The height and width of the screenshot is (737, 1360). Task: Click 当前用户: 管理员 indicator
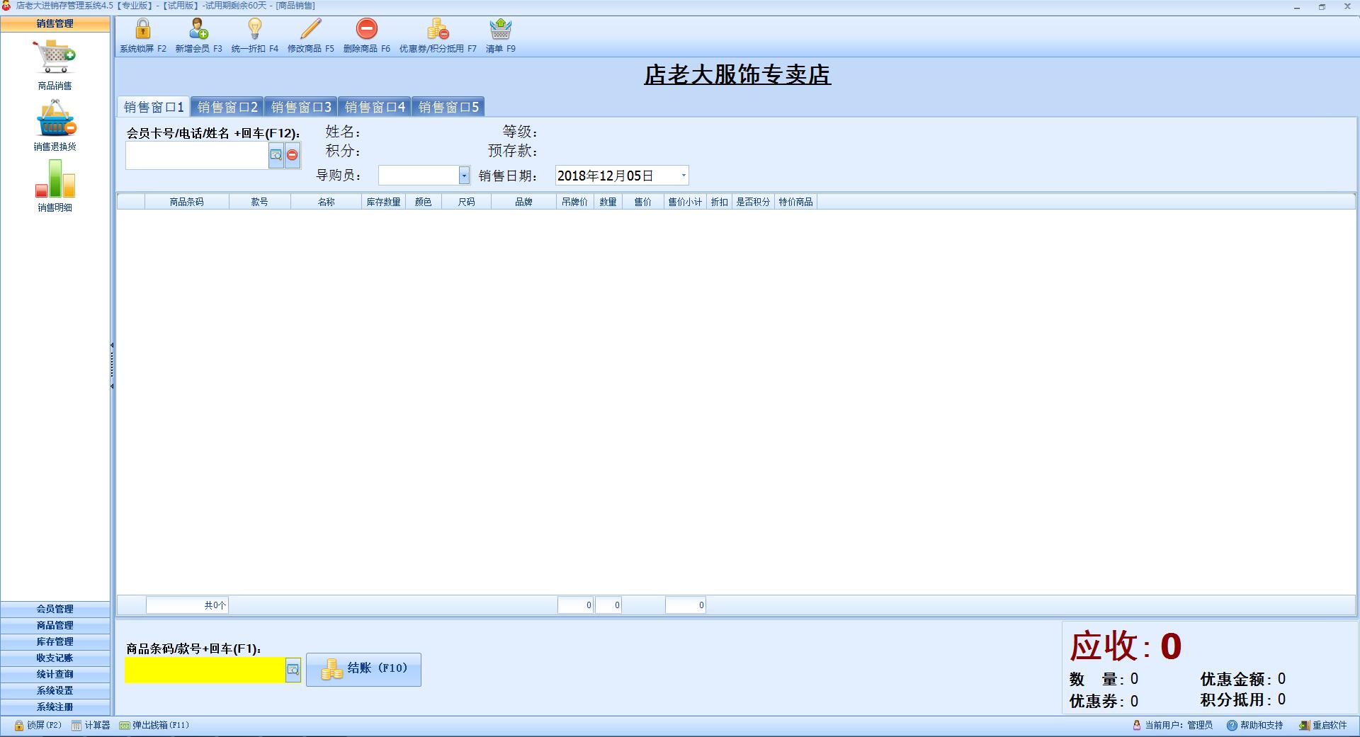coord(1173,726)
